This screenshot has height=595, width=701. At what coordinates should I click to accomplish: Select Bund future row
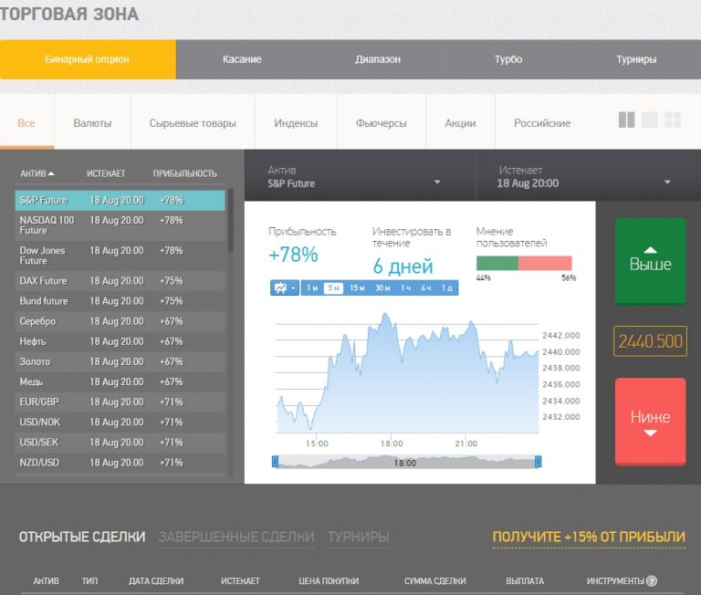(x=120, y=301)
